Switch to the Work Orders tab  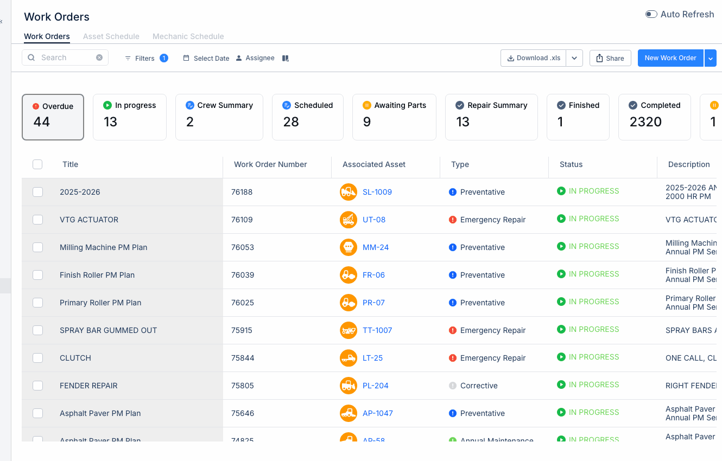pos(47,36)
